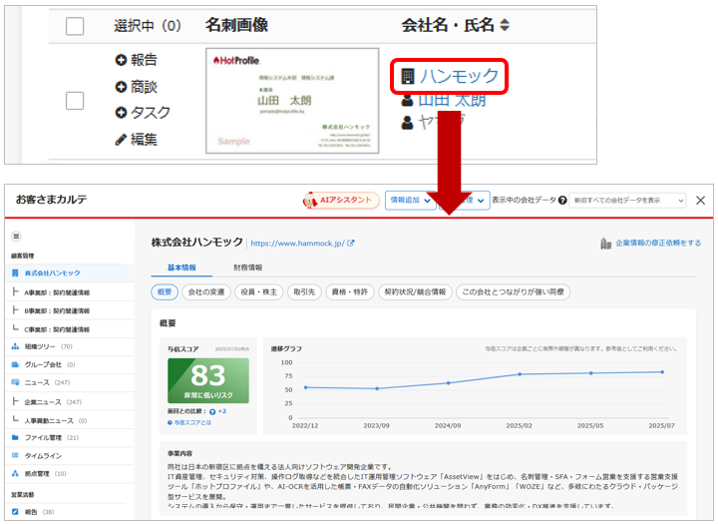Open the business card image thumbnail
The image size is (718, 524).
click(277, 100)
